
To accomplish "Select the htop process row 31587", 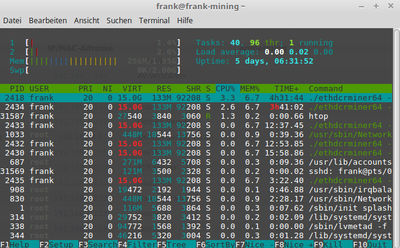I will [196, 116].
